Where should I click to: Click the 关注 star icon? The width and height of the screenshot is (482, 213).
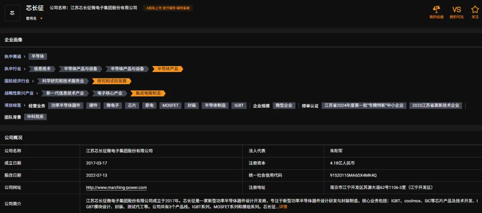coord(475,9)
